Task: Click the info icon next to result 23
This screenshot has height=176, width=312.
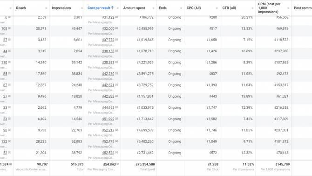Action: click(9, 107)
